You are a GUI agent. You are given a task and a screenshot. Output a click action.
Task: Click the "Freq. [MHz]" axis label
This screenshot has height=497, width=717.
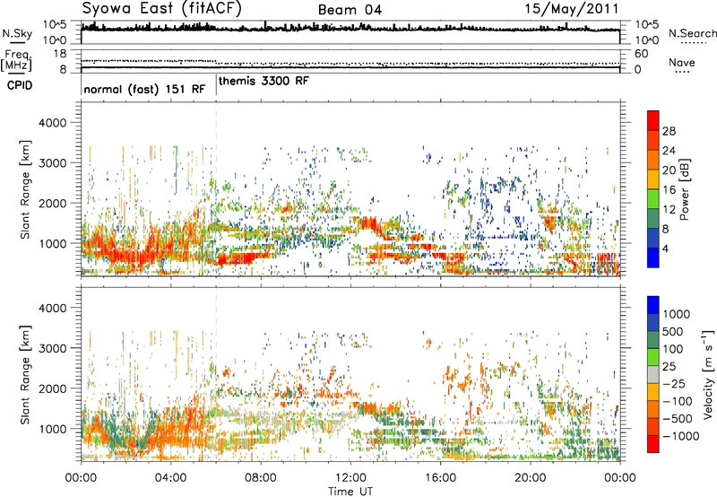coord(16,60)
